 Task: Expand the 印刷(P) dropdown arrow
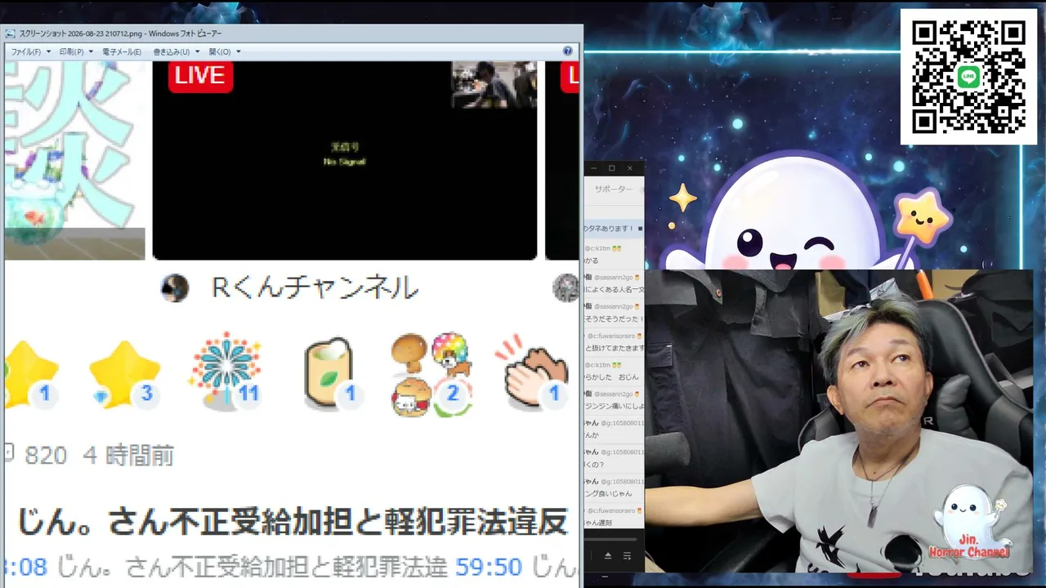click(92, 51)
